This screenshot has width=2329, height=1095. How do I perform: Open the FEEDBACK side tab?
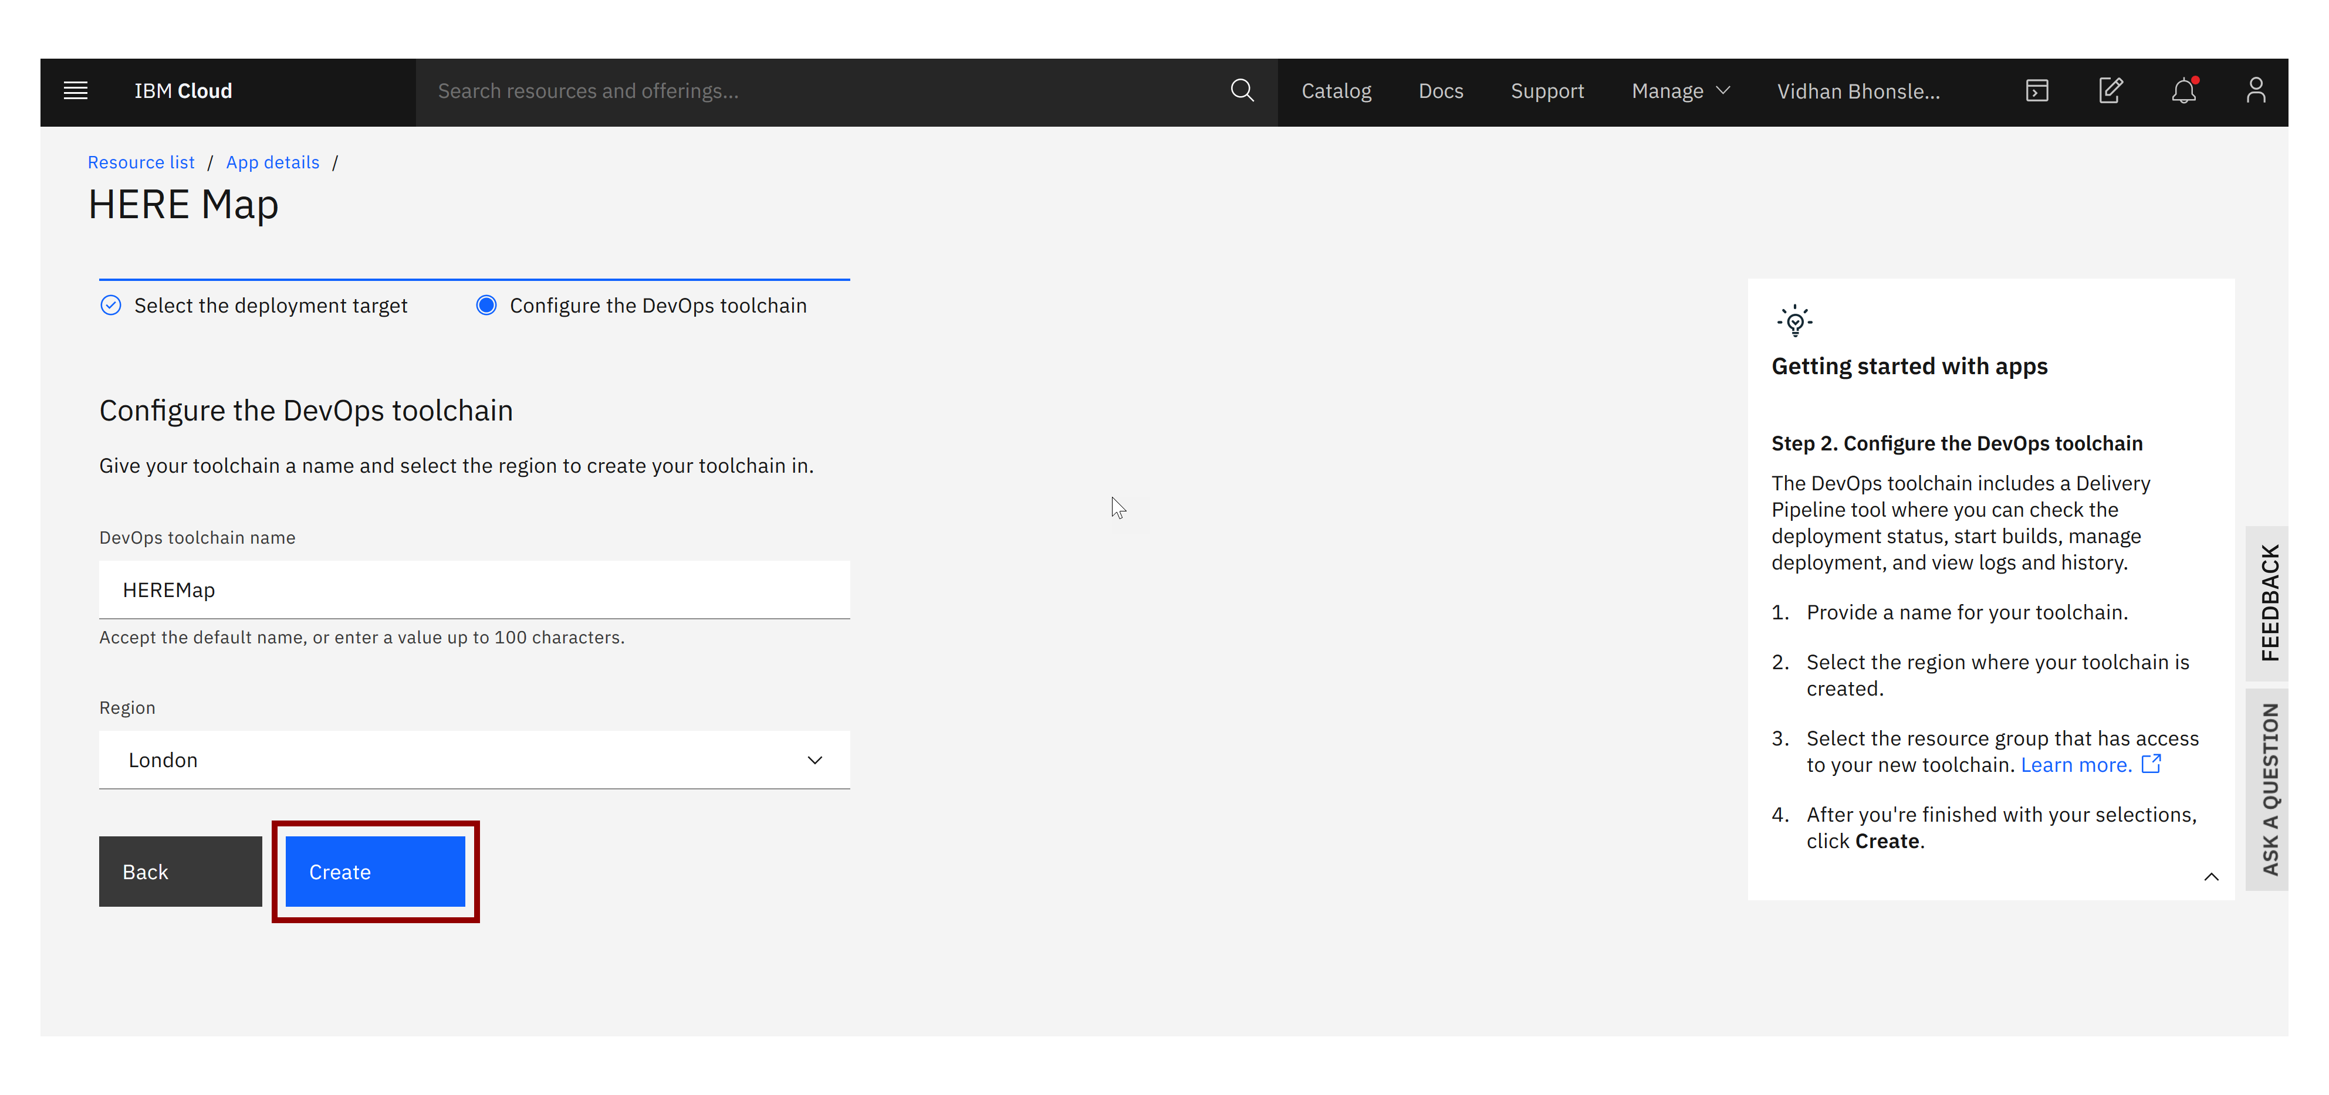(x=2269, y=602)
